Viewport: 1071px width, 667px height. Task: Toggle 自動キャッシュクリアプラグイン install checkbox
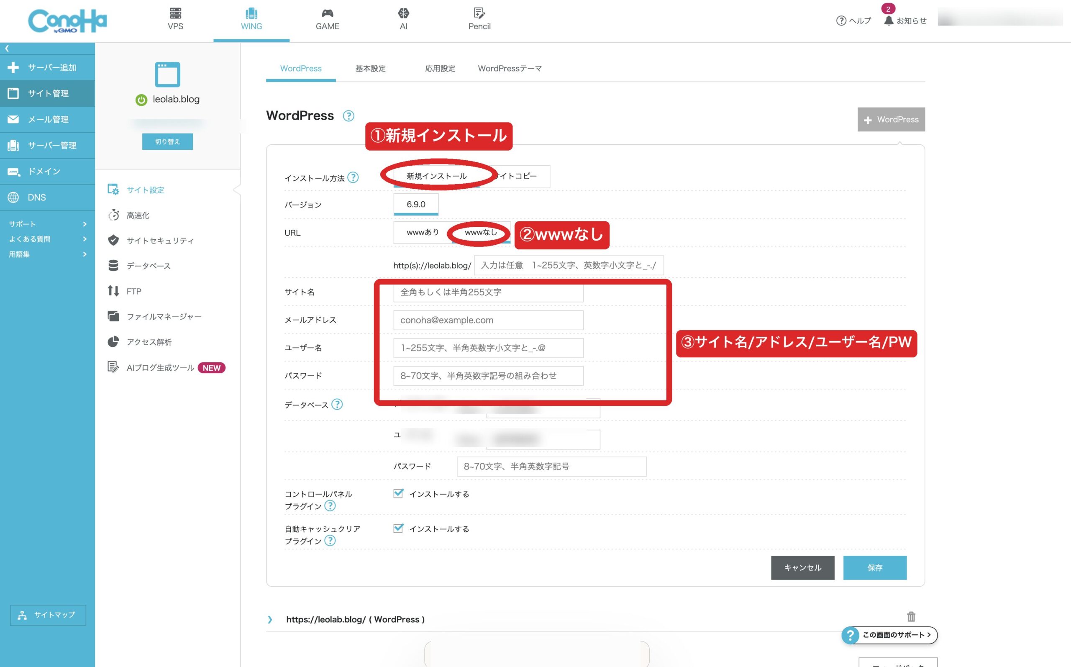click(398, 528)
